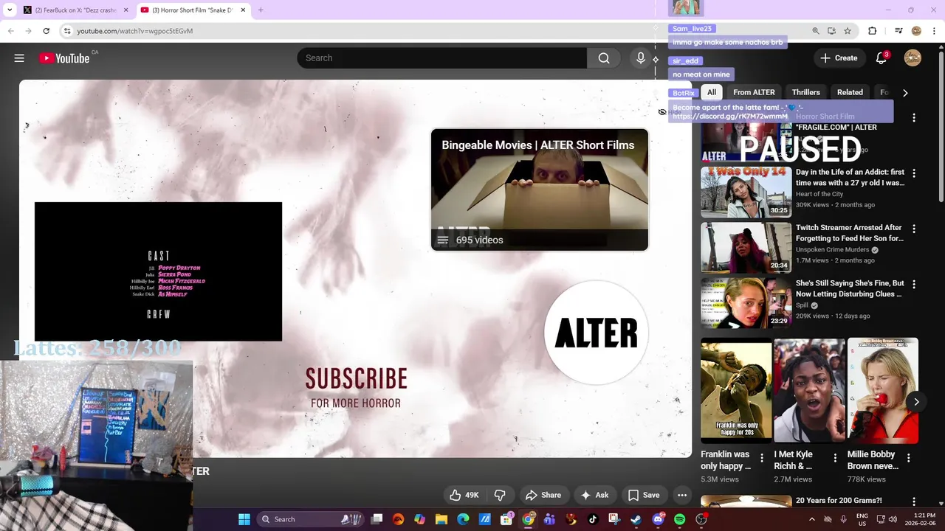Open Spotify from the taskbar
Image resolution: width=945 pixels, height=531 pixels.
[680, 519]
